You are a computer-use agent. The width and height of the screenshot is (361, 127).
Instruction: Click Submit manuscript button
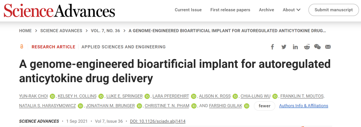(x=334, y=10)
